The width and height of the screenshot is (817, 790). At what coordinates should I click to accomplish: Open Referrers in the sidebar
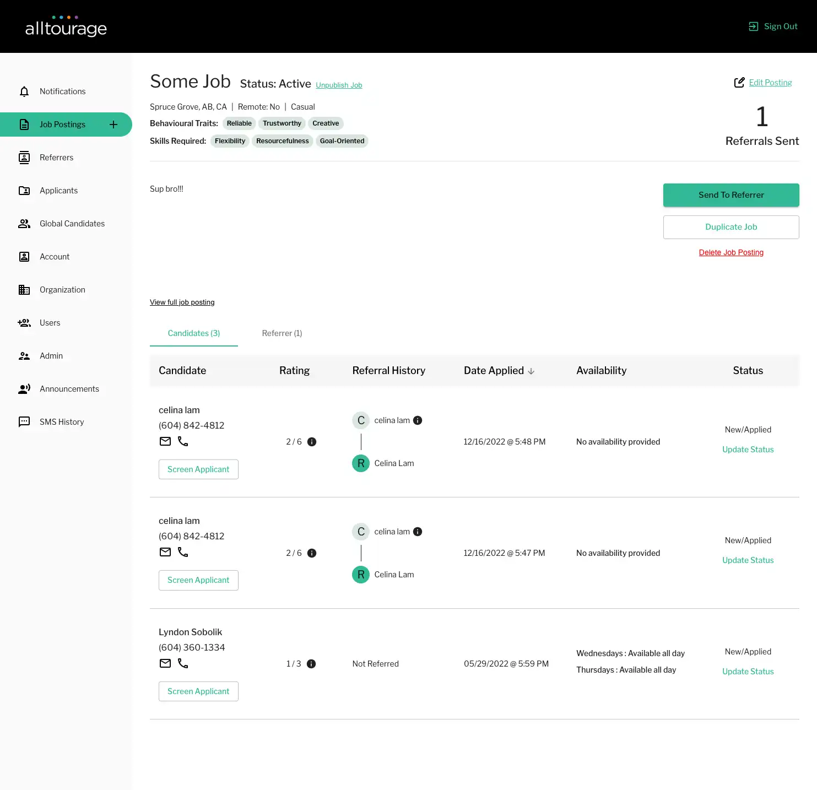pos(56,158)
